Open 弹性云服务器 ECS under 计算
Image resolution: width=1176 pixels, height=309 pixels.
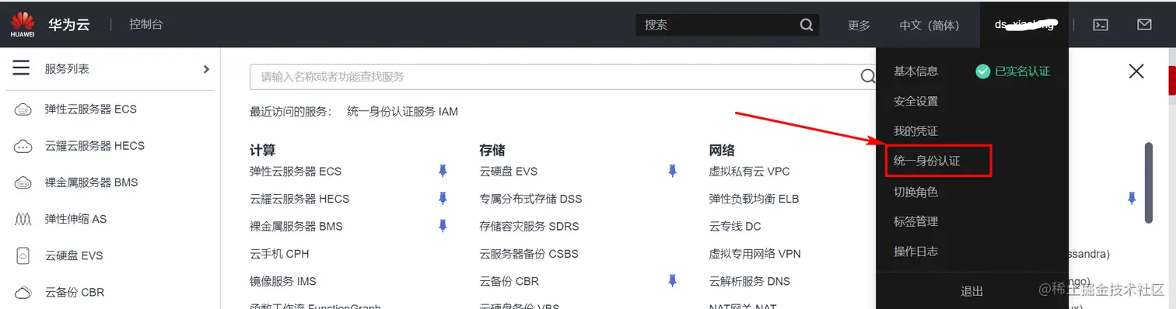tap(296, 171)
